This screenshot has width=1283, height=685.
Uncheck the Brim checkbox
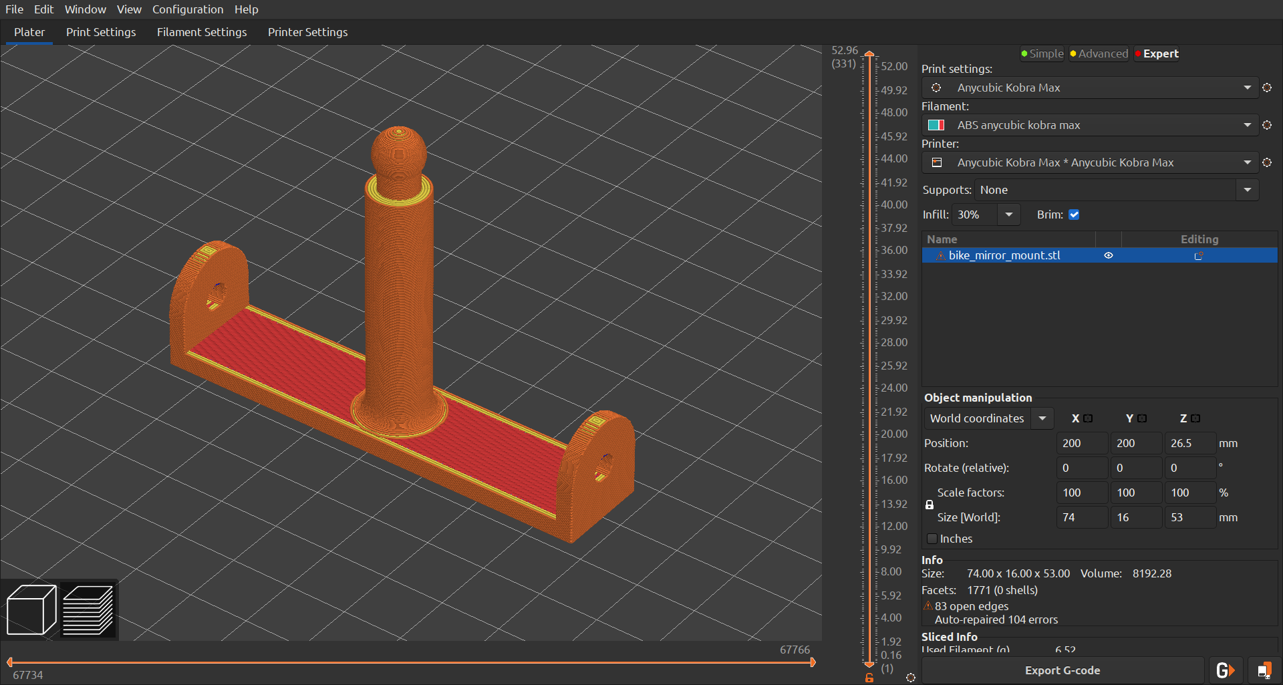[x=1074, y=215]
